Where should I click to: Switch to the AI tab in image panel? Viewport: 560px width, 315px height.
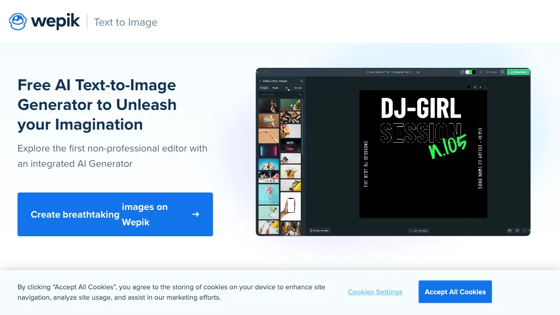coord(287,87)
